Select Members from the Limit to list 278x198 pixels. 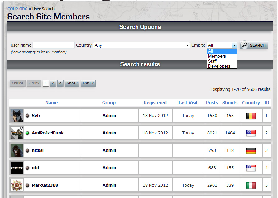(x=217, y=56)
